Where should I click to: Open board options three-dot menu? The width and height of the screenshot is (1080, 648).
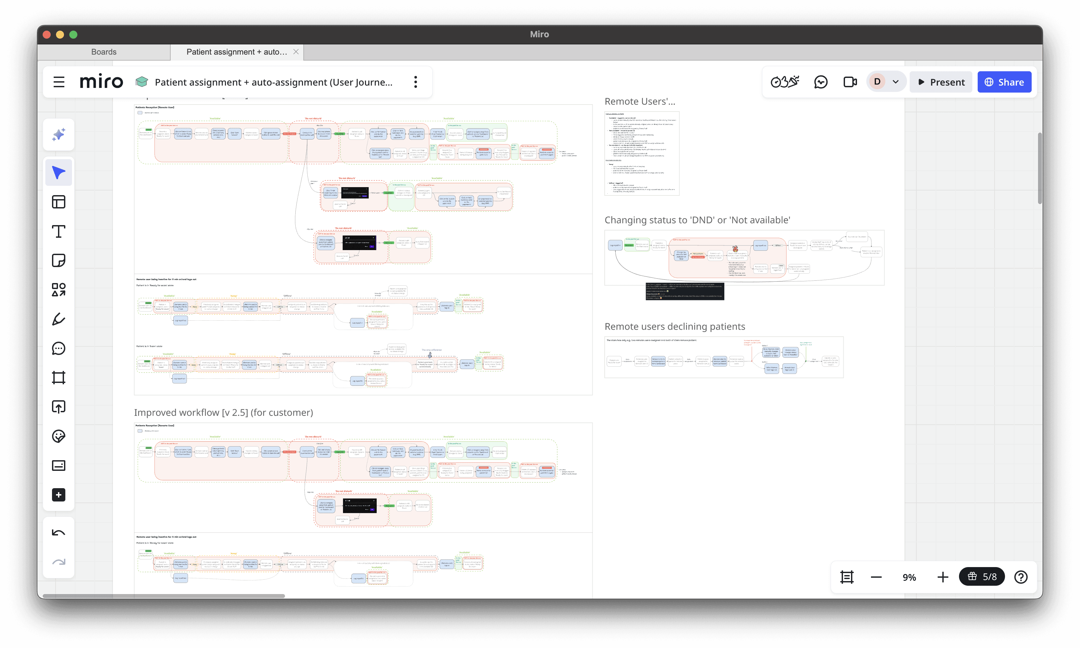click(x=416, y=82)
